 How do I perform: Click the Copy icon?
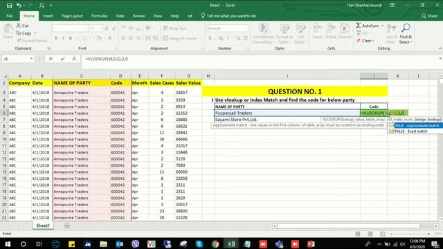[19, 33]
